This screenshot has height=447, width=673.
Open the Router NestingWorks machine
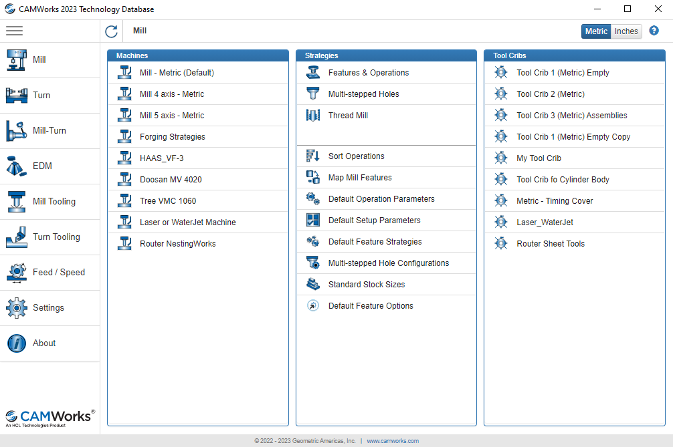point(198,243)
